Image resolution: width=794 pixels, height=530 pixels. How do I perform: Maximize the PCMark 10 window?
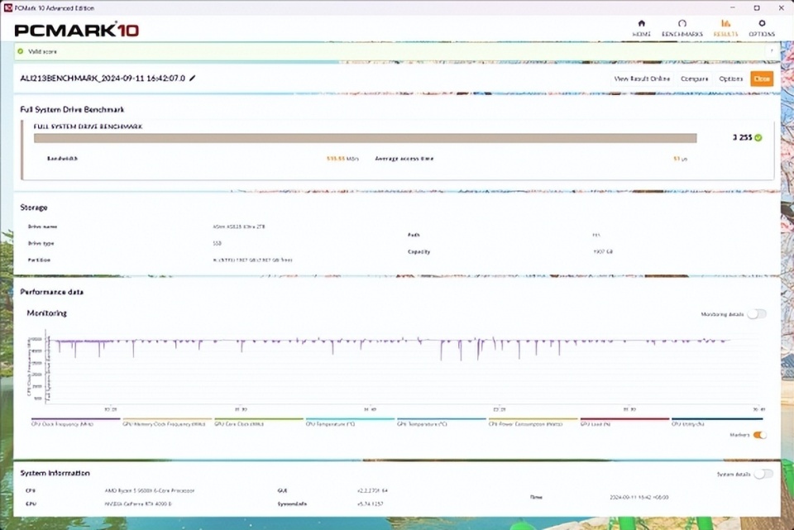[757, 7]
